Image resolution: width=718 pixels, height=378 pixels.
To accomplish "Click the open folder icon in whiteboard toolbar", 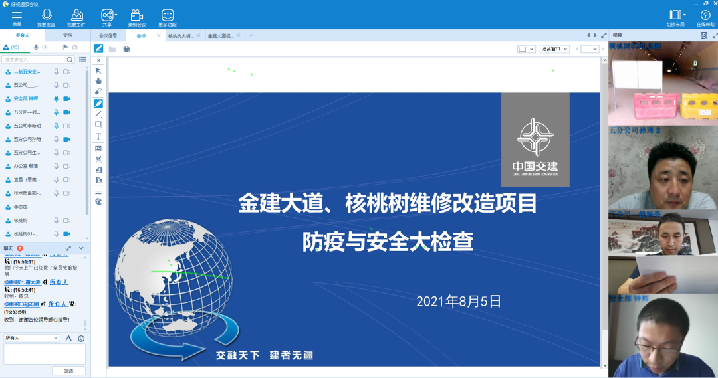I will coord(112,49).
